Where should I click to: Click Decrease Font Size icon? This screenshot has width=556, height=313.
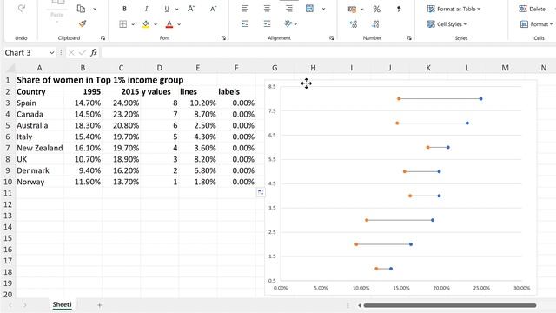tap(213, 9)
